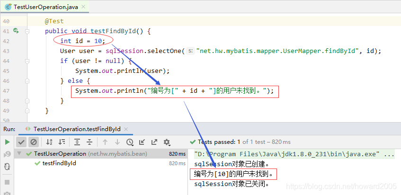Screen dimensions: 401x195
Task: Click console line 'sqlSession对象已创建。'
Action: click(232, 164)
